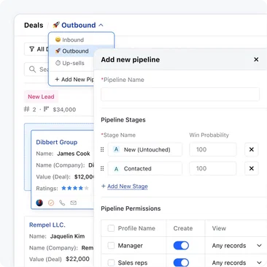
Task: Click the $34,000 stage total
Action: (64, 110)
